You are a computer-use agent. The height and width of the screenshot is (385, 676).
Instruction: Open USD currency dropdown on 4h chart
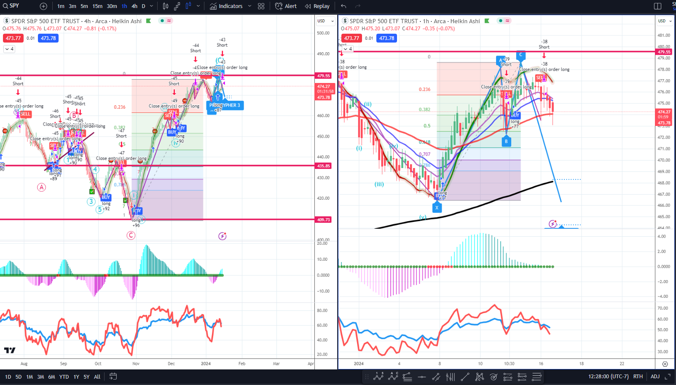[x=325, y=21]
